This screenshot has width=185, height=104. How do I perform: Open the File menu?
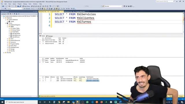pyautogui.click(x=2, y=4)
